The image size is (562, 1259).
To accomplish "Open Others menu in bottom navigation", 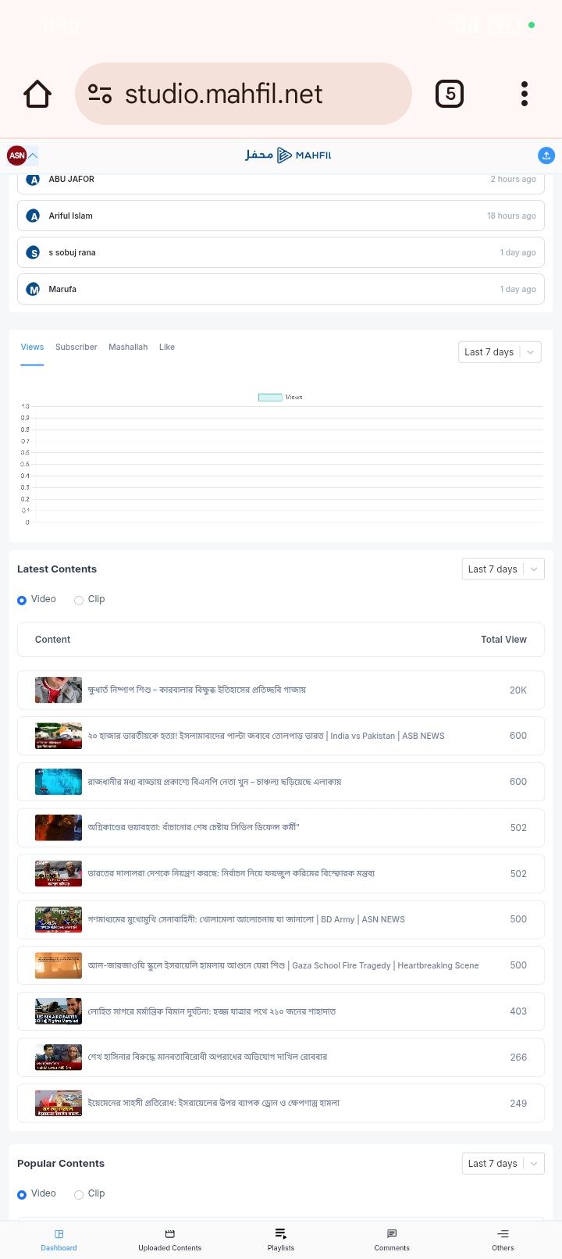I will click(x=503, y=1239).
